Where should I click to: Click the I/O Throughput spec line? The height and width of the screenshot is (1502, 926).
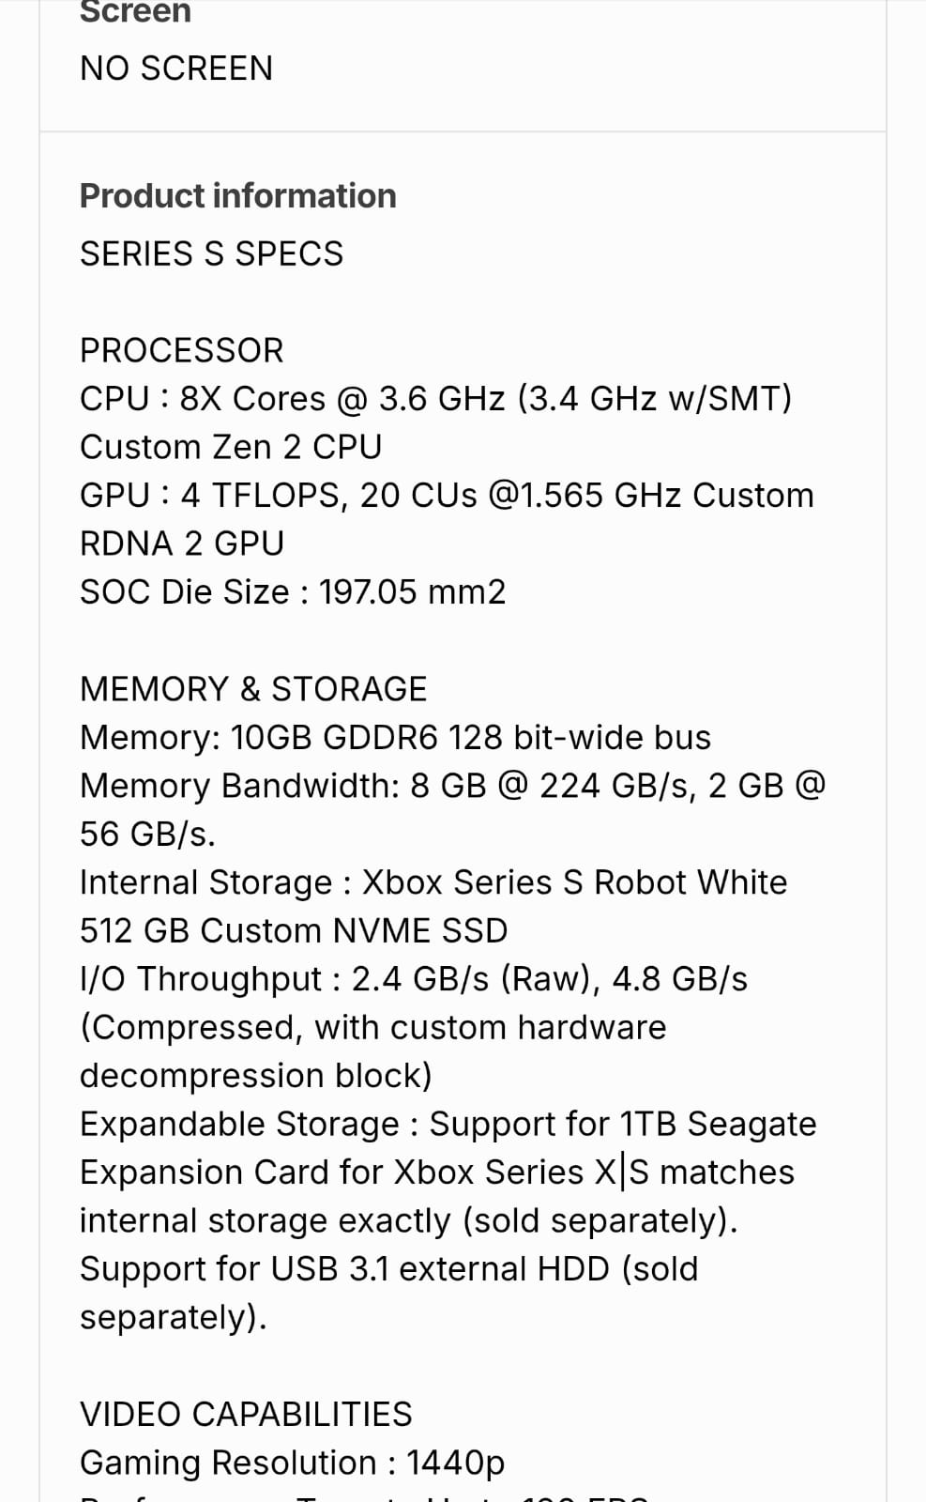414,979
